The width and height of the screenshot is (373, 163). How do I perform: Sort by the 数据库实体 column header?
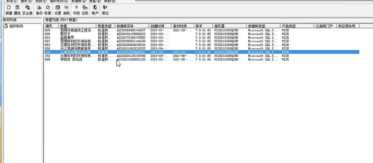[x=132, y=26]
